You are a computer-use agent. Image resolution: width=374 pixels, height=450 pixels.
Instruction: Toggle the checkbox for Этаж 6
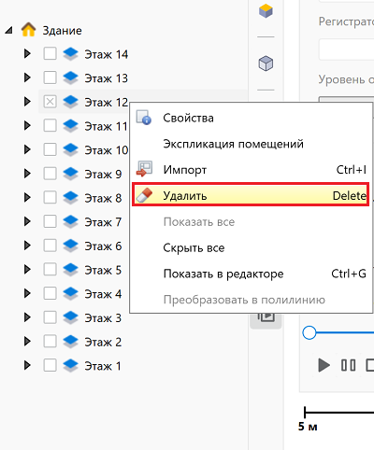50,246
